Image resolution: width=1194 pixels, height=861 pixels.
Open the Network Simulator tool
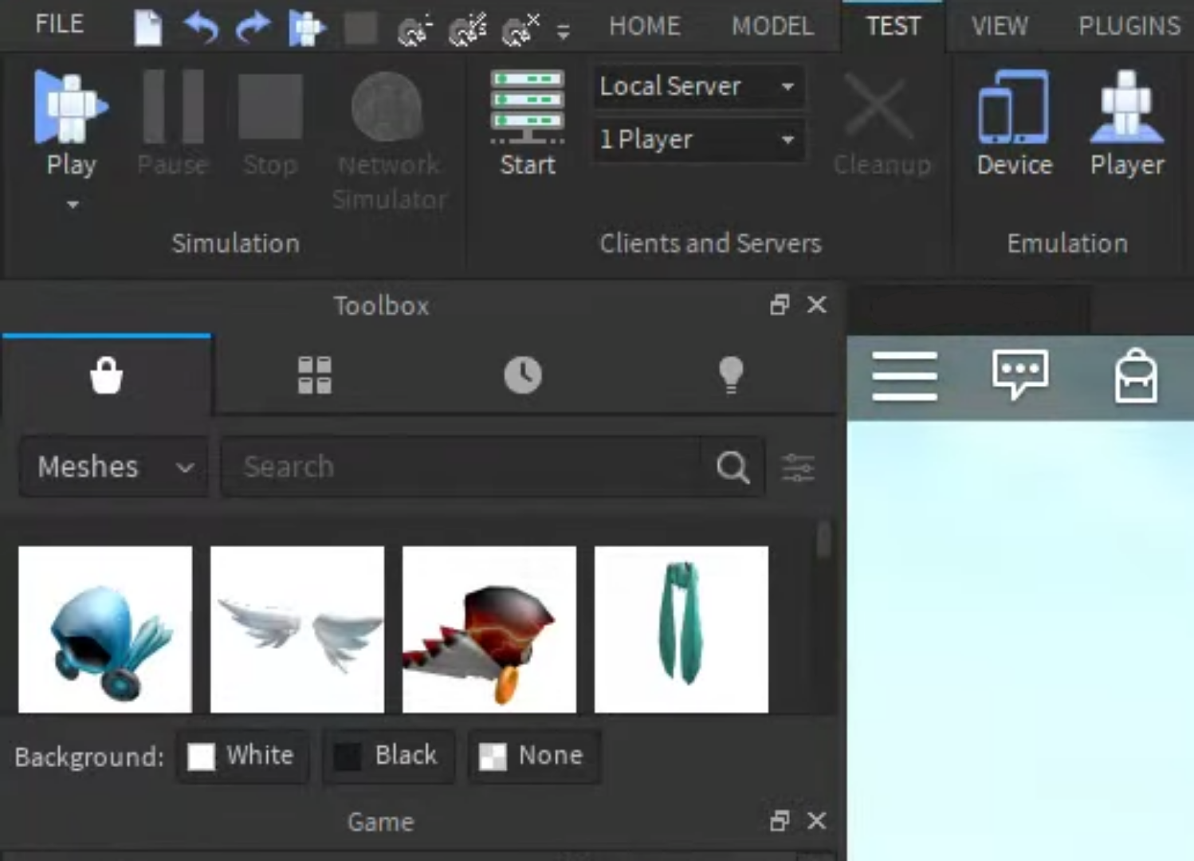(389, 142)
